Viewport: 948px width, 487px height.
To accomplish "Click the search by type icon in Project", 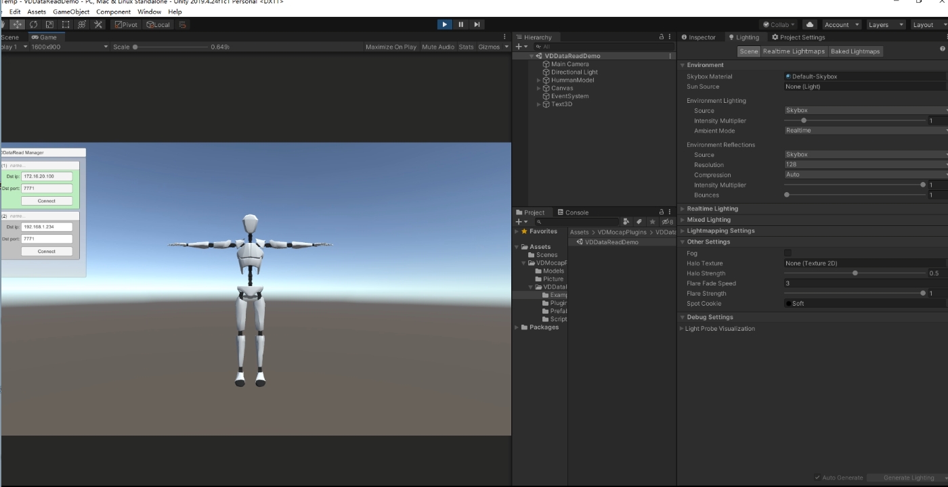I will (x=626, y=222).
